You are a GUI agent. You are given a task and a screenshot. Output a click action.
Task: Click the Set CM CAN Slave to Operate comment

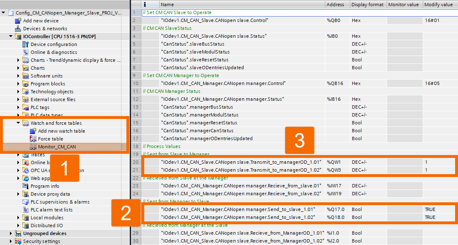[177, 12]
